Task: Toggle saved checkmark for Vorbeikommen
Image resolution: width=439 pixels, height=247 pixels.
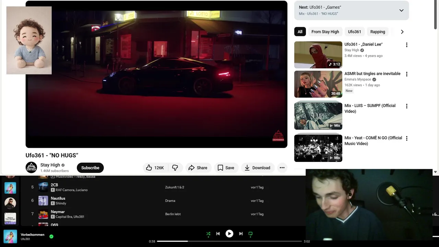Action: click(x=51, y=236)
